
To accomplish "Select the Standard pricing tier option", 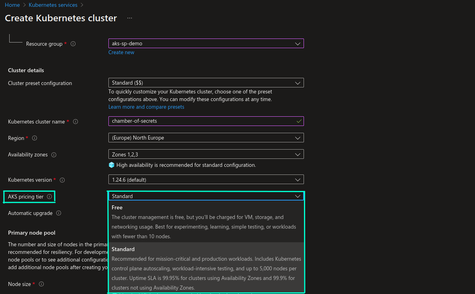I will (206, 268).
